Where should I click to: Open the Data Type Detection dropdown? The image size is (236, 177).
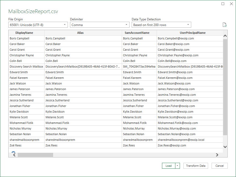188,24
